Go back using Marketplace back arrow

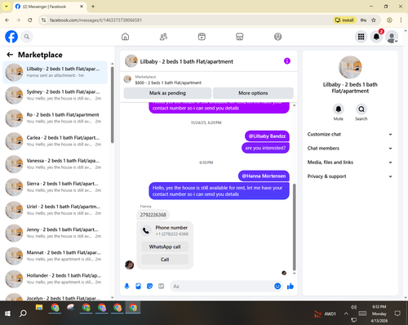coord(10,55)
